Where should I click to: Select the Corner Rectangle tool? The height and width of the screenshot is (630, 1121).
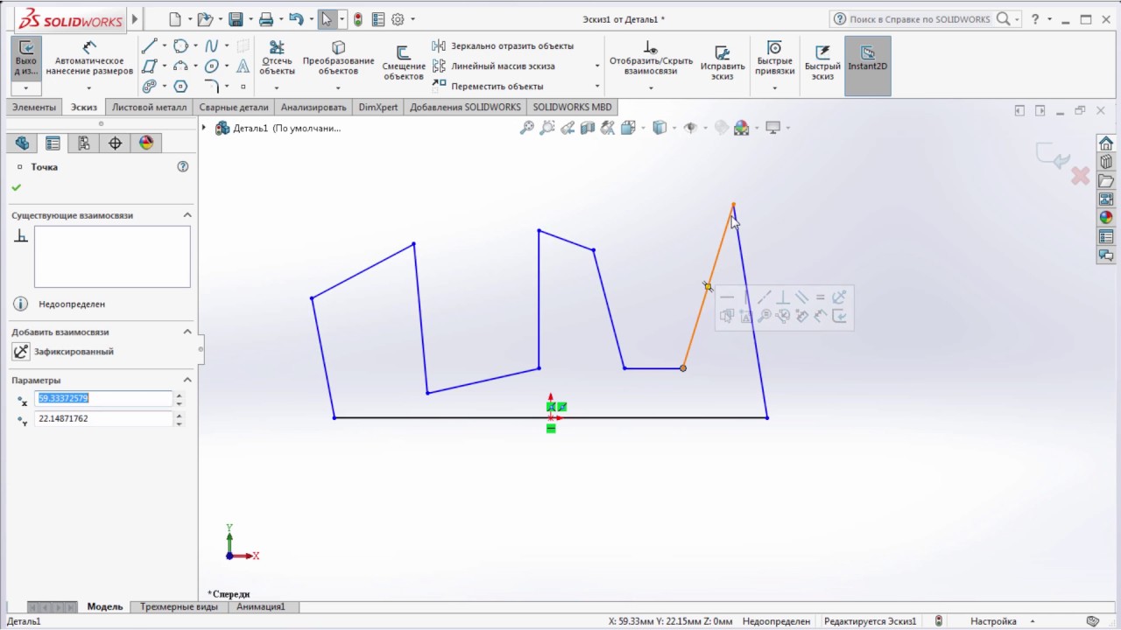coord(150,66)
